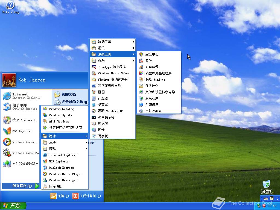This screenshot has height=210, width=280.
Task: Choose 漫游 Windows XP in accessories menu
Action: point(113,111)
